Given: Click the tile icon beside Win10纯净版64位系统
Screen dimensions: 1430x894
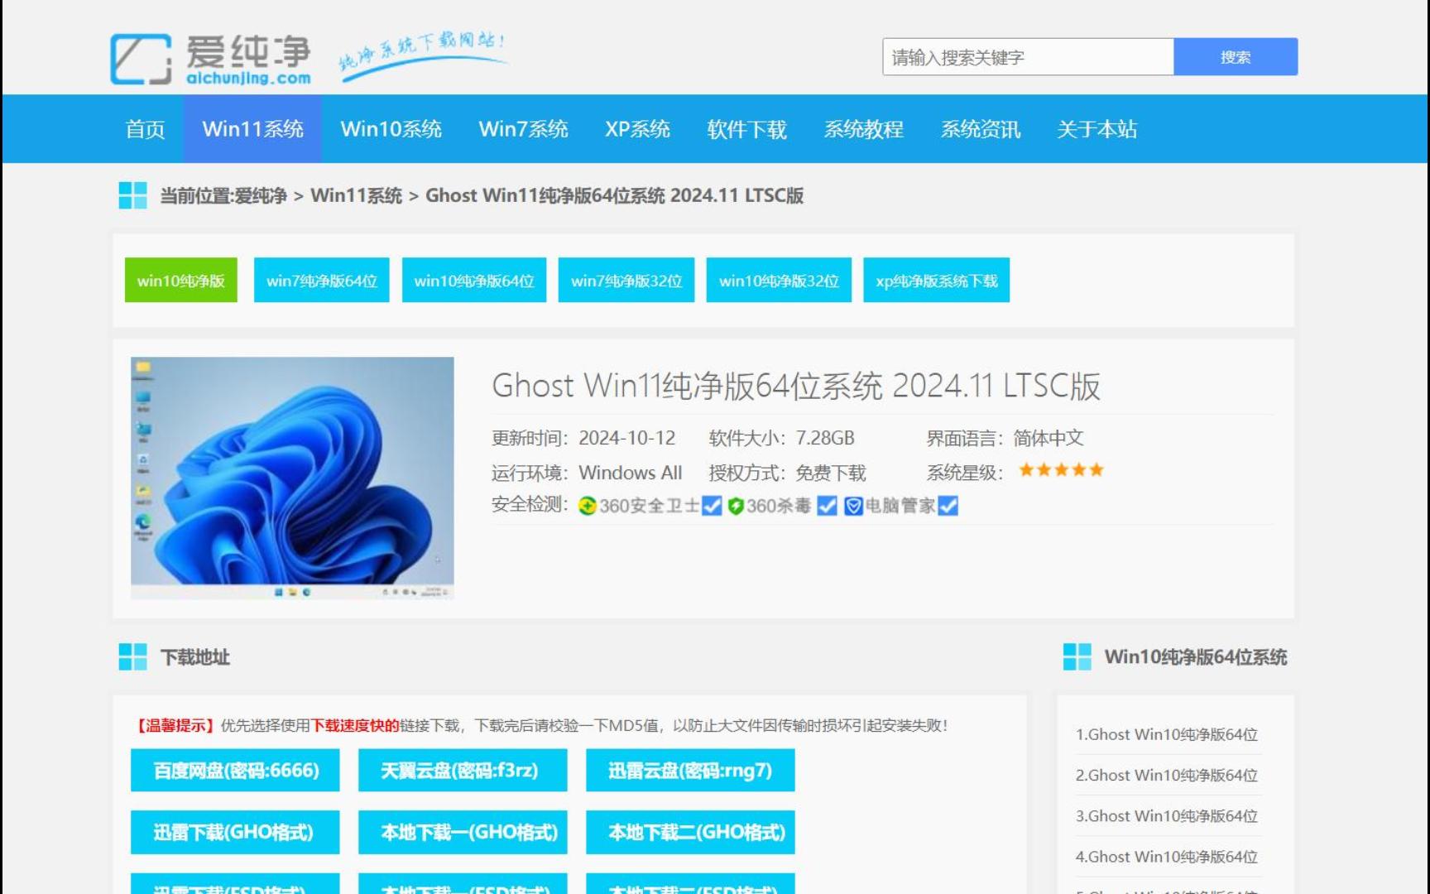Looking at the screenshot, I should pyautogui.click(x=1077, y=657).
